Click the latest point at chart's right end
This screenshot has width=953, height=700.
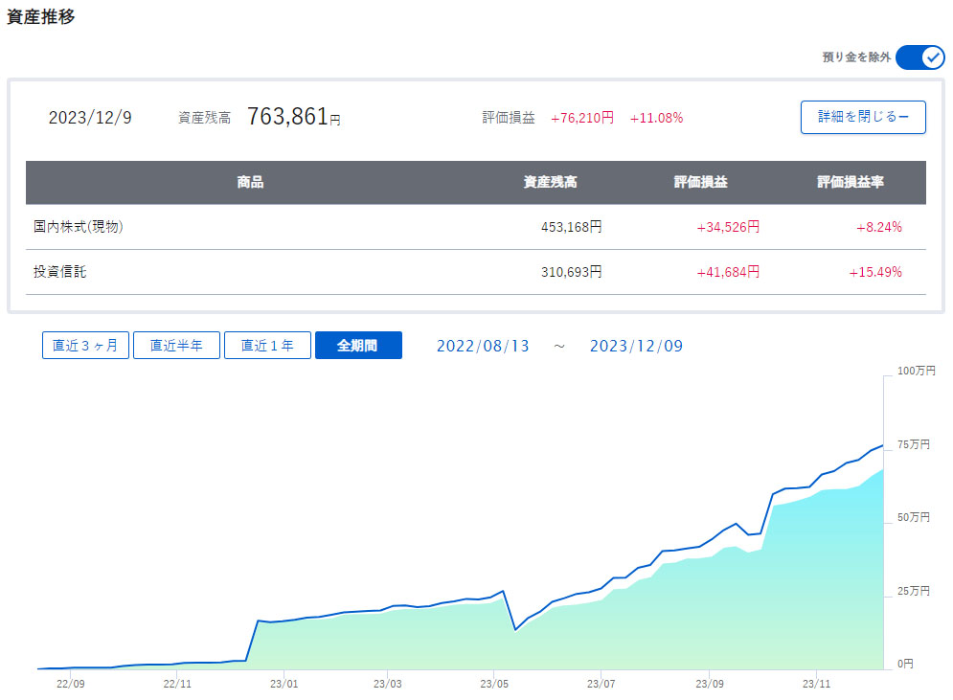click(882, 445)
